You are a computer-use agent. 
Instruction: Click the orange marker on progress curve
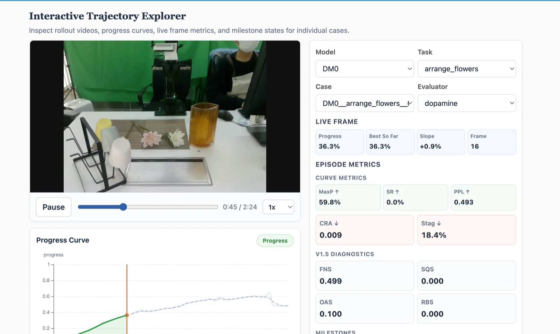click(x=127, y=315)
